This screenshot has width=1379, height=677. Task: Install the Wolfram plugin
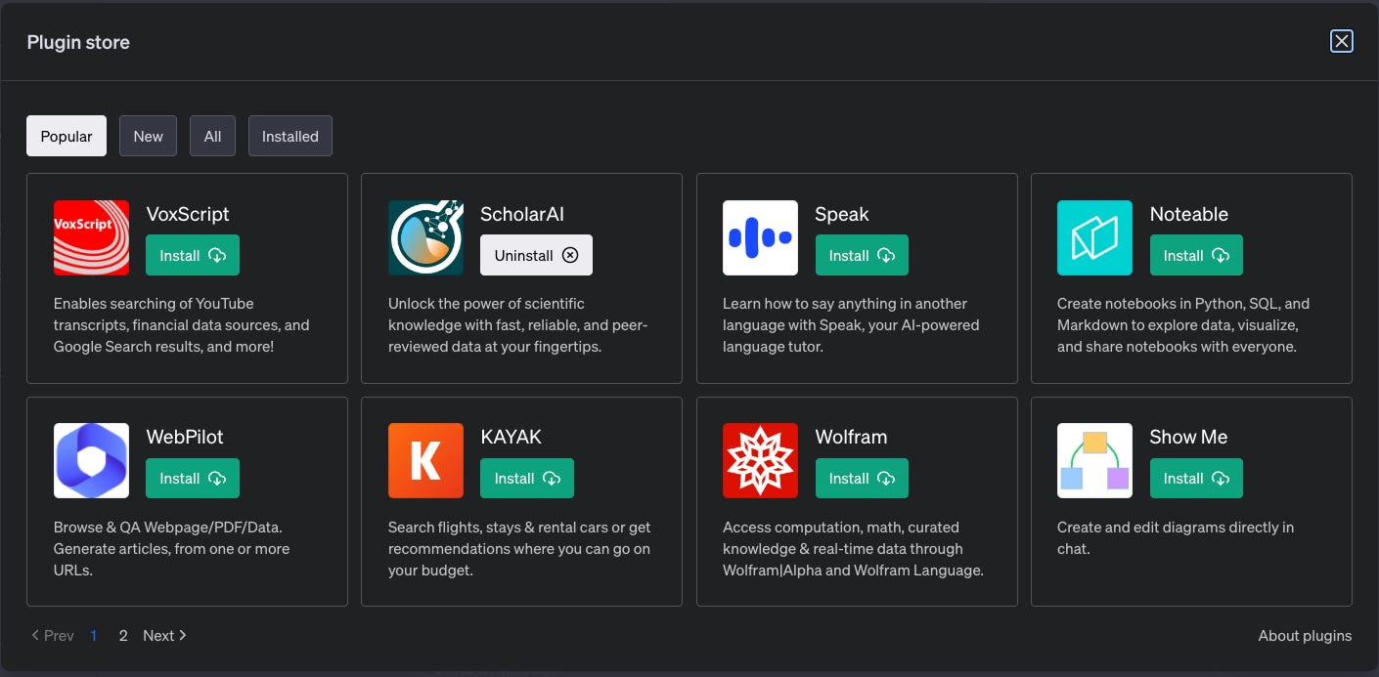pyautogui.click(x=861, y=478)
